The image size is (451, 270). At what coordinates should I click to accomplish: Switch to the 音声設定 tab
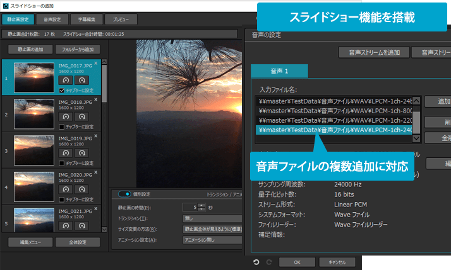point(52,20)
